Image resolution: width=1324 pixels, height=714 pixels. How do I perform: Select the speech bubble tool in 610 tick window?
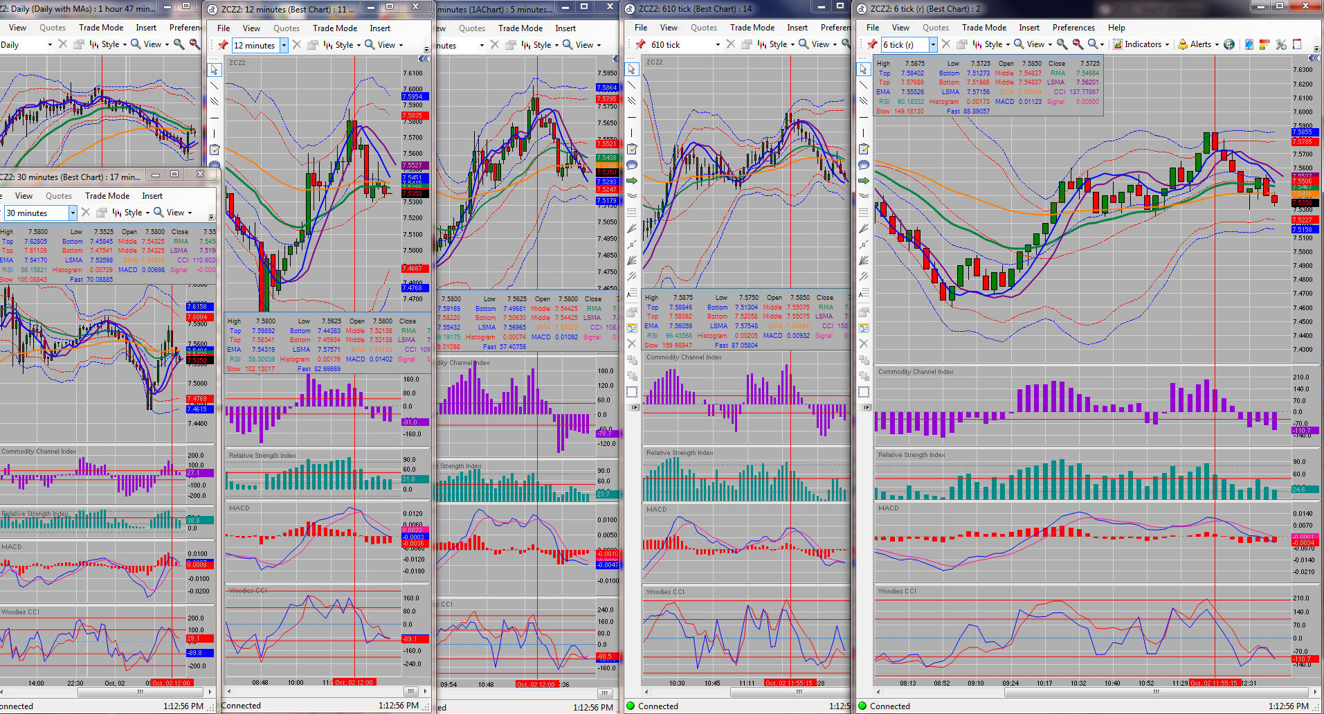coord(631,165)
